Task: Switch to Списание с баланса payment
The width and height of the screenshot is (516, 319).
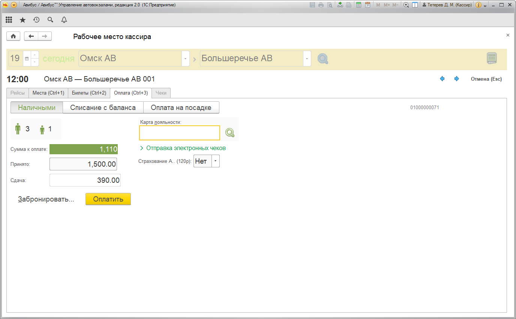Action: (x=103, y=108)
